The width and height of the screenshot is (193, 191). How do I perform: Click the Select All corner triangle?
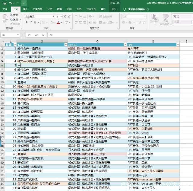(3, 41)
